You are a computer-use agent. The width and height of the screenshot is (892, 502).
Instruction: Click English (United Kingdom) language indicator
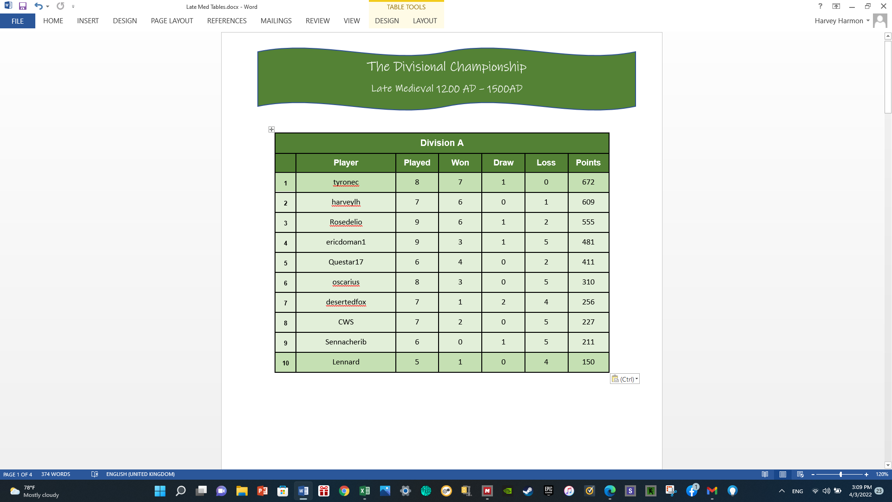point(140,475)
